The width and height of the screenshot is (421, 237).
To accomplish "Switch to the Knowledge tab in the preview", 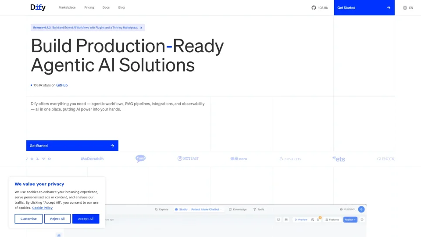I will [238, 209].
